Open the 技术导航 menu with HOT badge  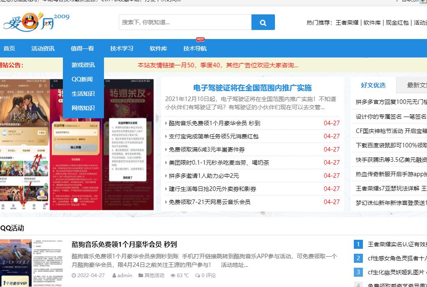pos(195,48)
